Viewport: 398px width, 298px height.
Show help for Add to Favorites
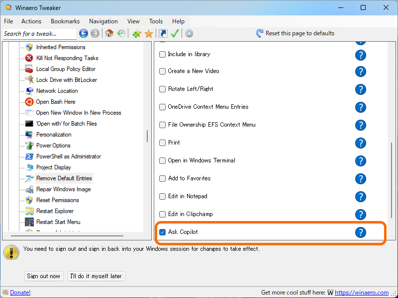tap(360, 179)
